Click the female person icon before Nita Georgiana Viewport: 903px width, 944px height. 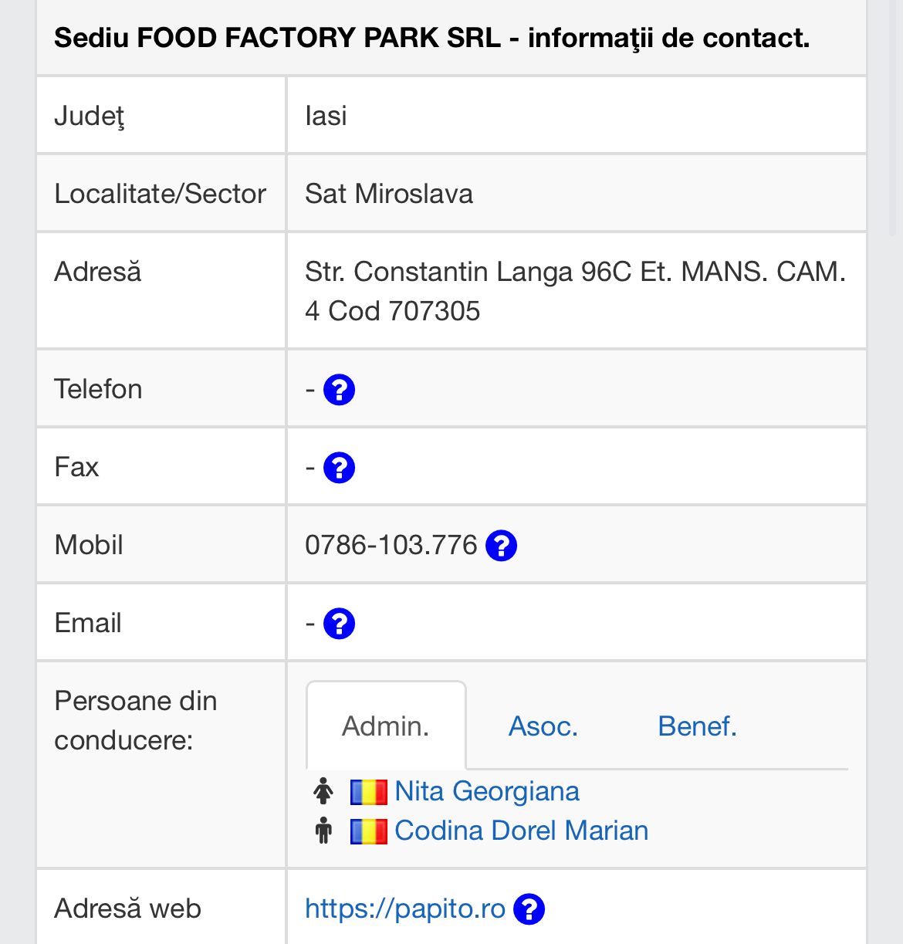[323, 791]
